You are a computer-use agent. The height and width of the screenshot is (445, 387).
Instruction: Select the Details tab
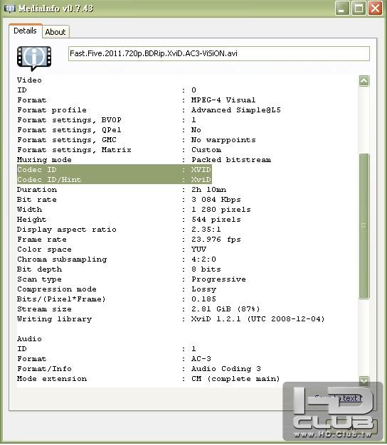(x=26, y=31)
